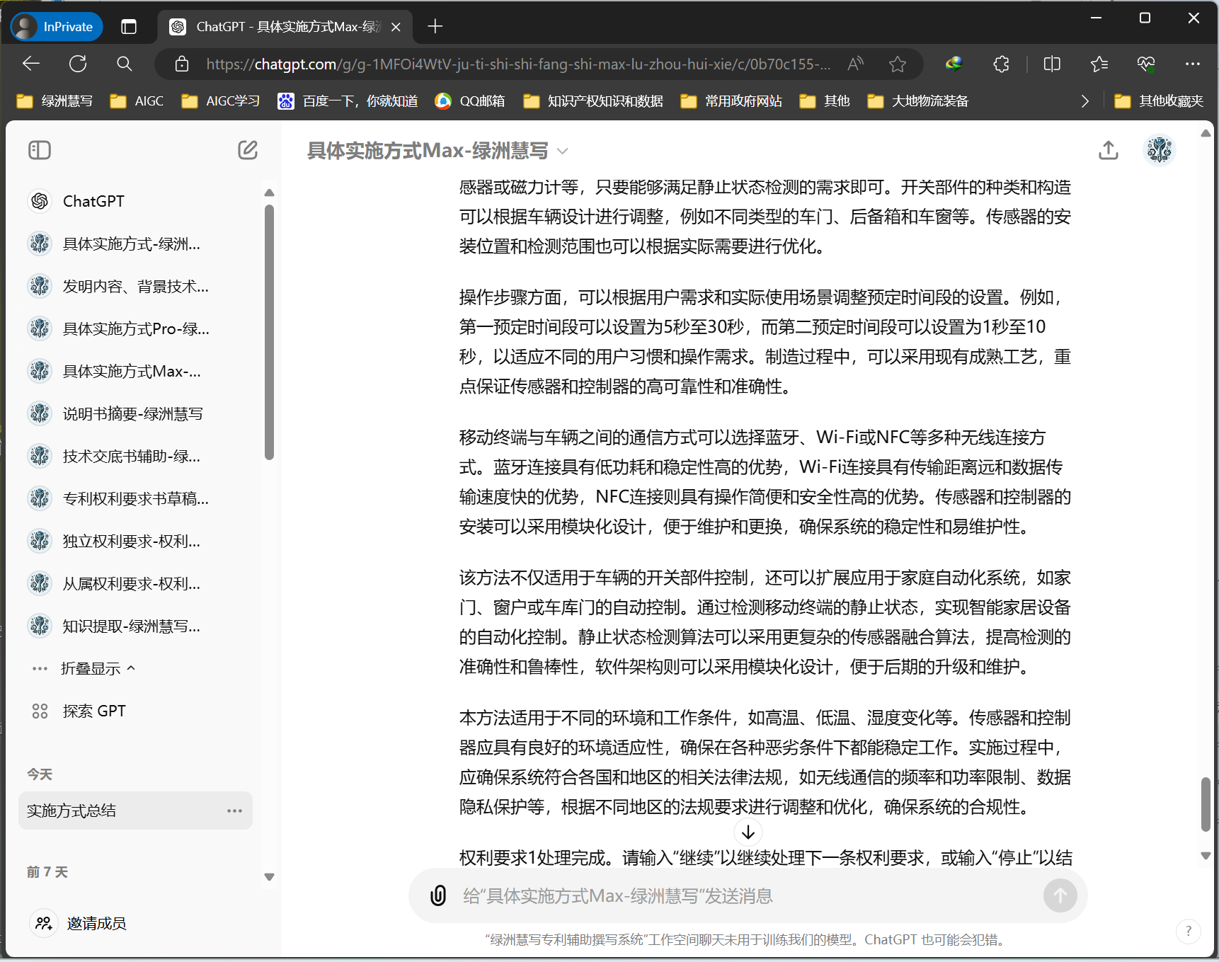The image size is (1219, 962).
Task: Open the workspace avatar menu
Action: click(x=1159, y=150)
